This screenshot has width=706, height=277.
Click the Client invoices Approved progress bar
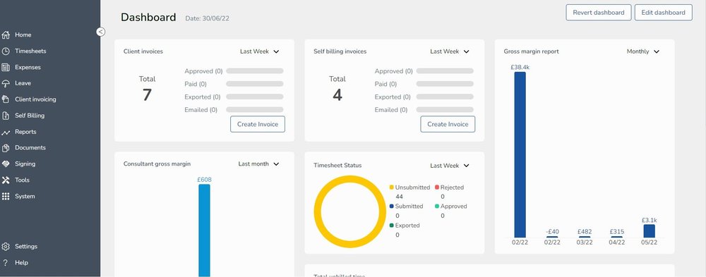tap(255, 71)
